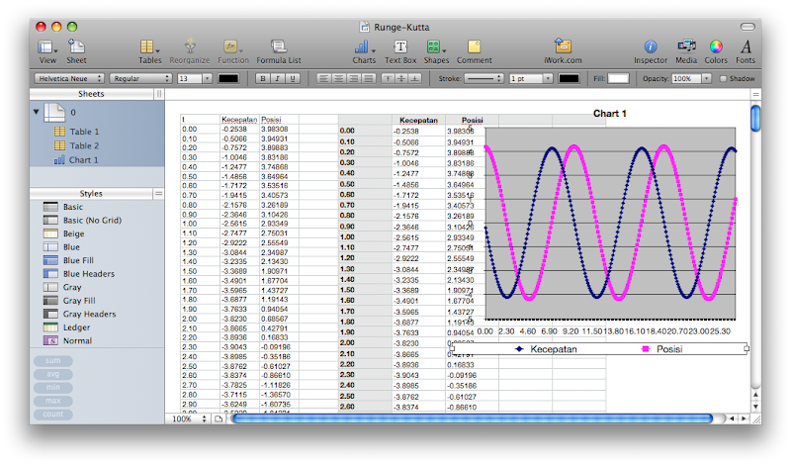Viewport: 791px width, 465px height.
Task: Apply the Blue Headers table style
Action: [86, 273]
